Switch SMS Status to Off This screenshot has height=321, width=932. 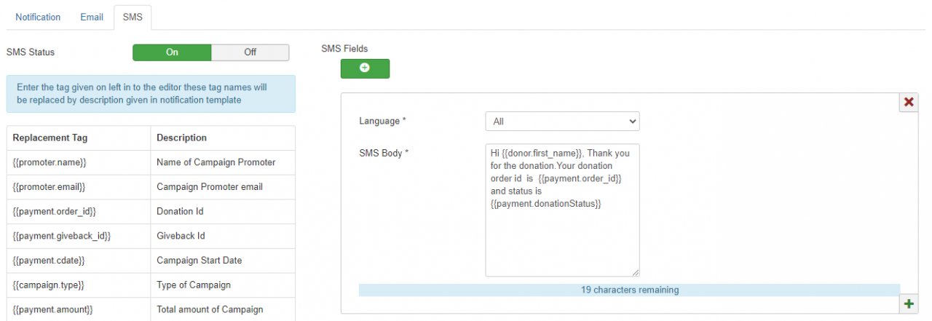point(250,52)
